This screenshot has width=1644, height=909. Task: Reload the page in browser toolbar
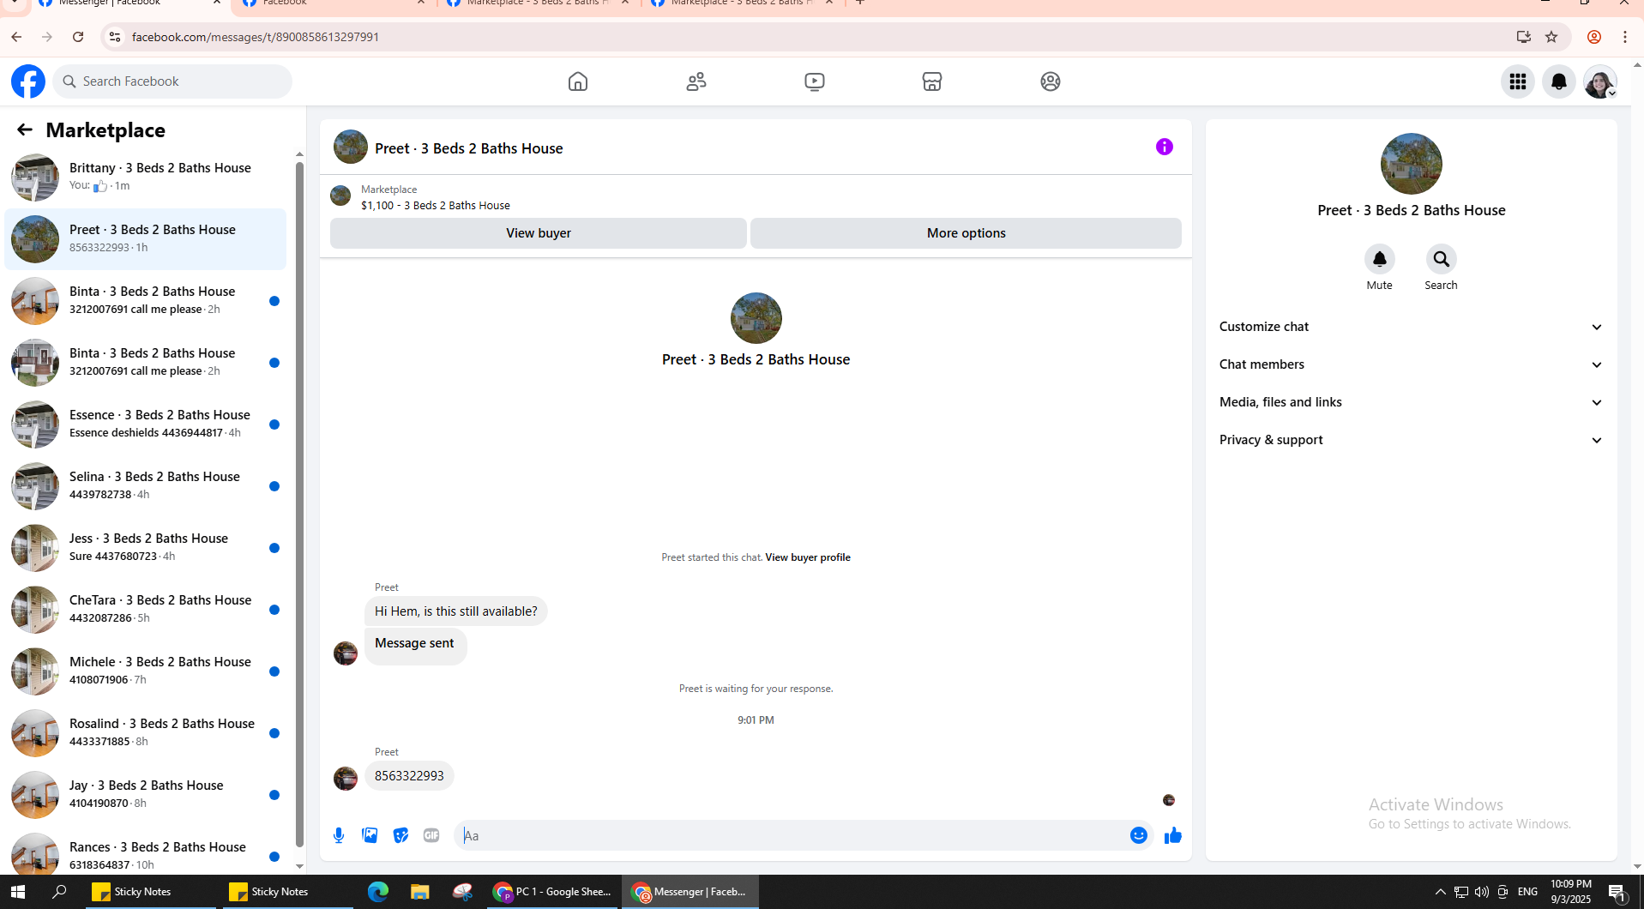[78, 37]
